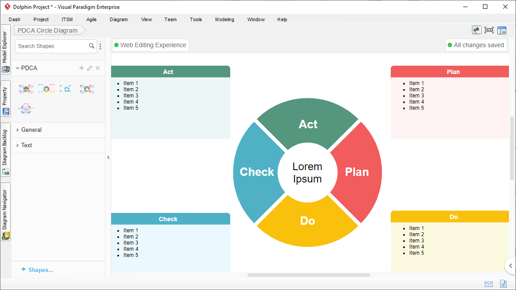516x290 pixels.
Task: Click the fit-to-width toolbar icon
Action: [x=489, y=30]
